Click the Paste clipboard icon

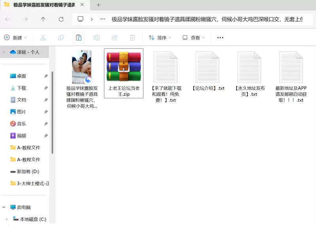click(79, 38)
